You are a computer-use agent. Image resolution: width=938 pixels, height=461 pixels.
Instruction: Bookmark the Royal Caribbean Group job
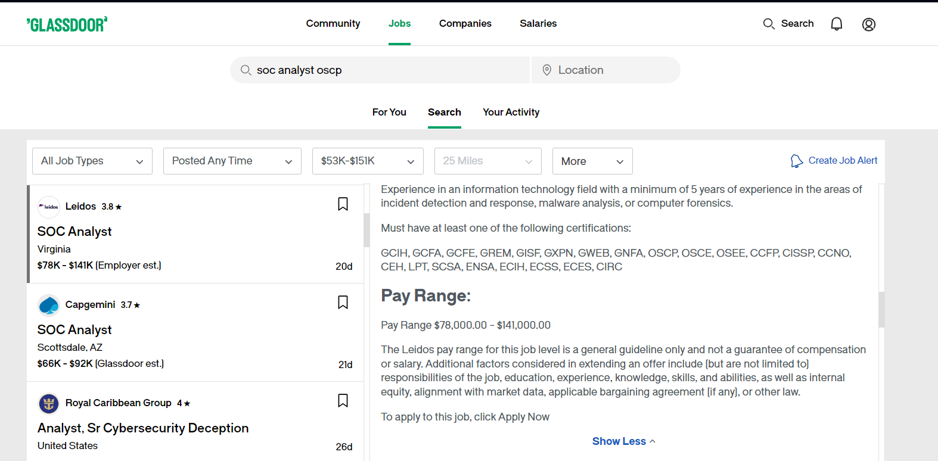point(343,401)
